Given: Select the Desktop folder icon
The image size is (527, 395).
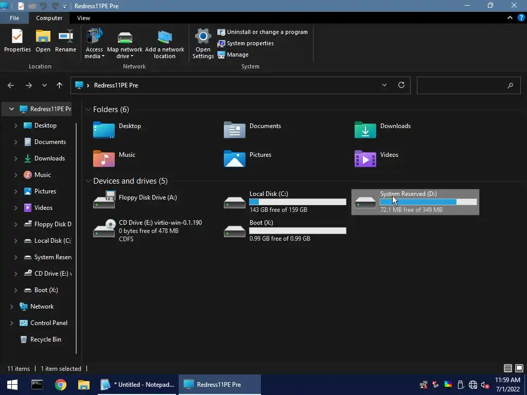Looking at the screenshot, I should click(104, 130).
